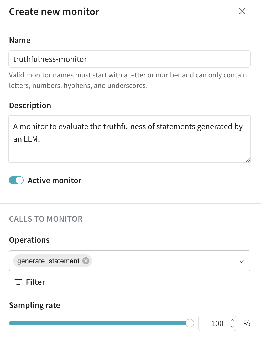Click into the Description text area
The width and height of the screenshot is (261, 350).
click(130, 139)
